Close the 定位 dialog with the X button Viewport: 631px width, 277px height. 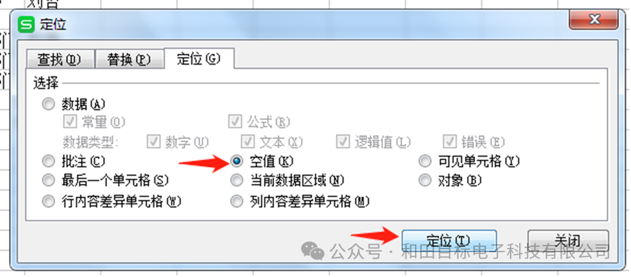coord(593,19)
